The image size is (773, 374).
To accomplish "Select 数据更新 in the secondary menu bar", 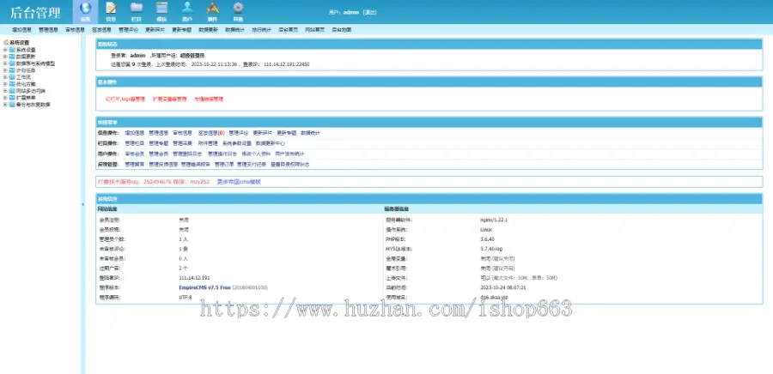I will pyautogui.click(x=208, y=30).
